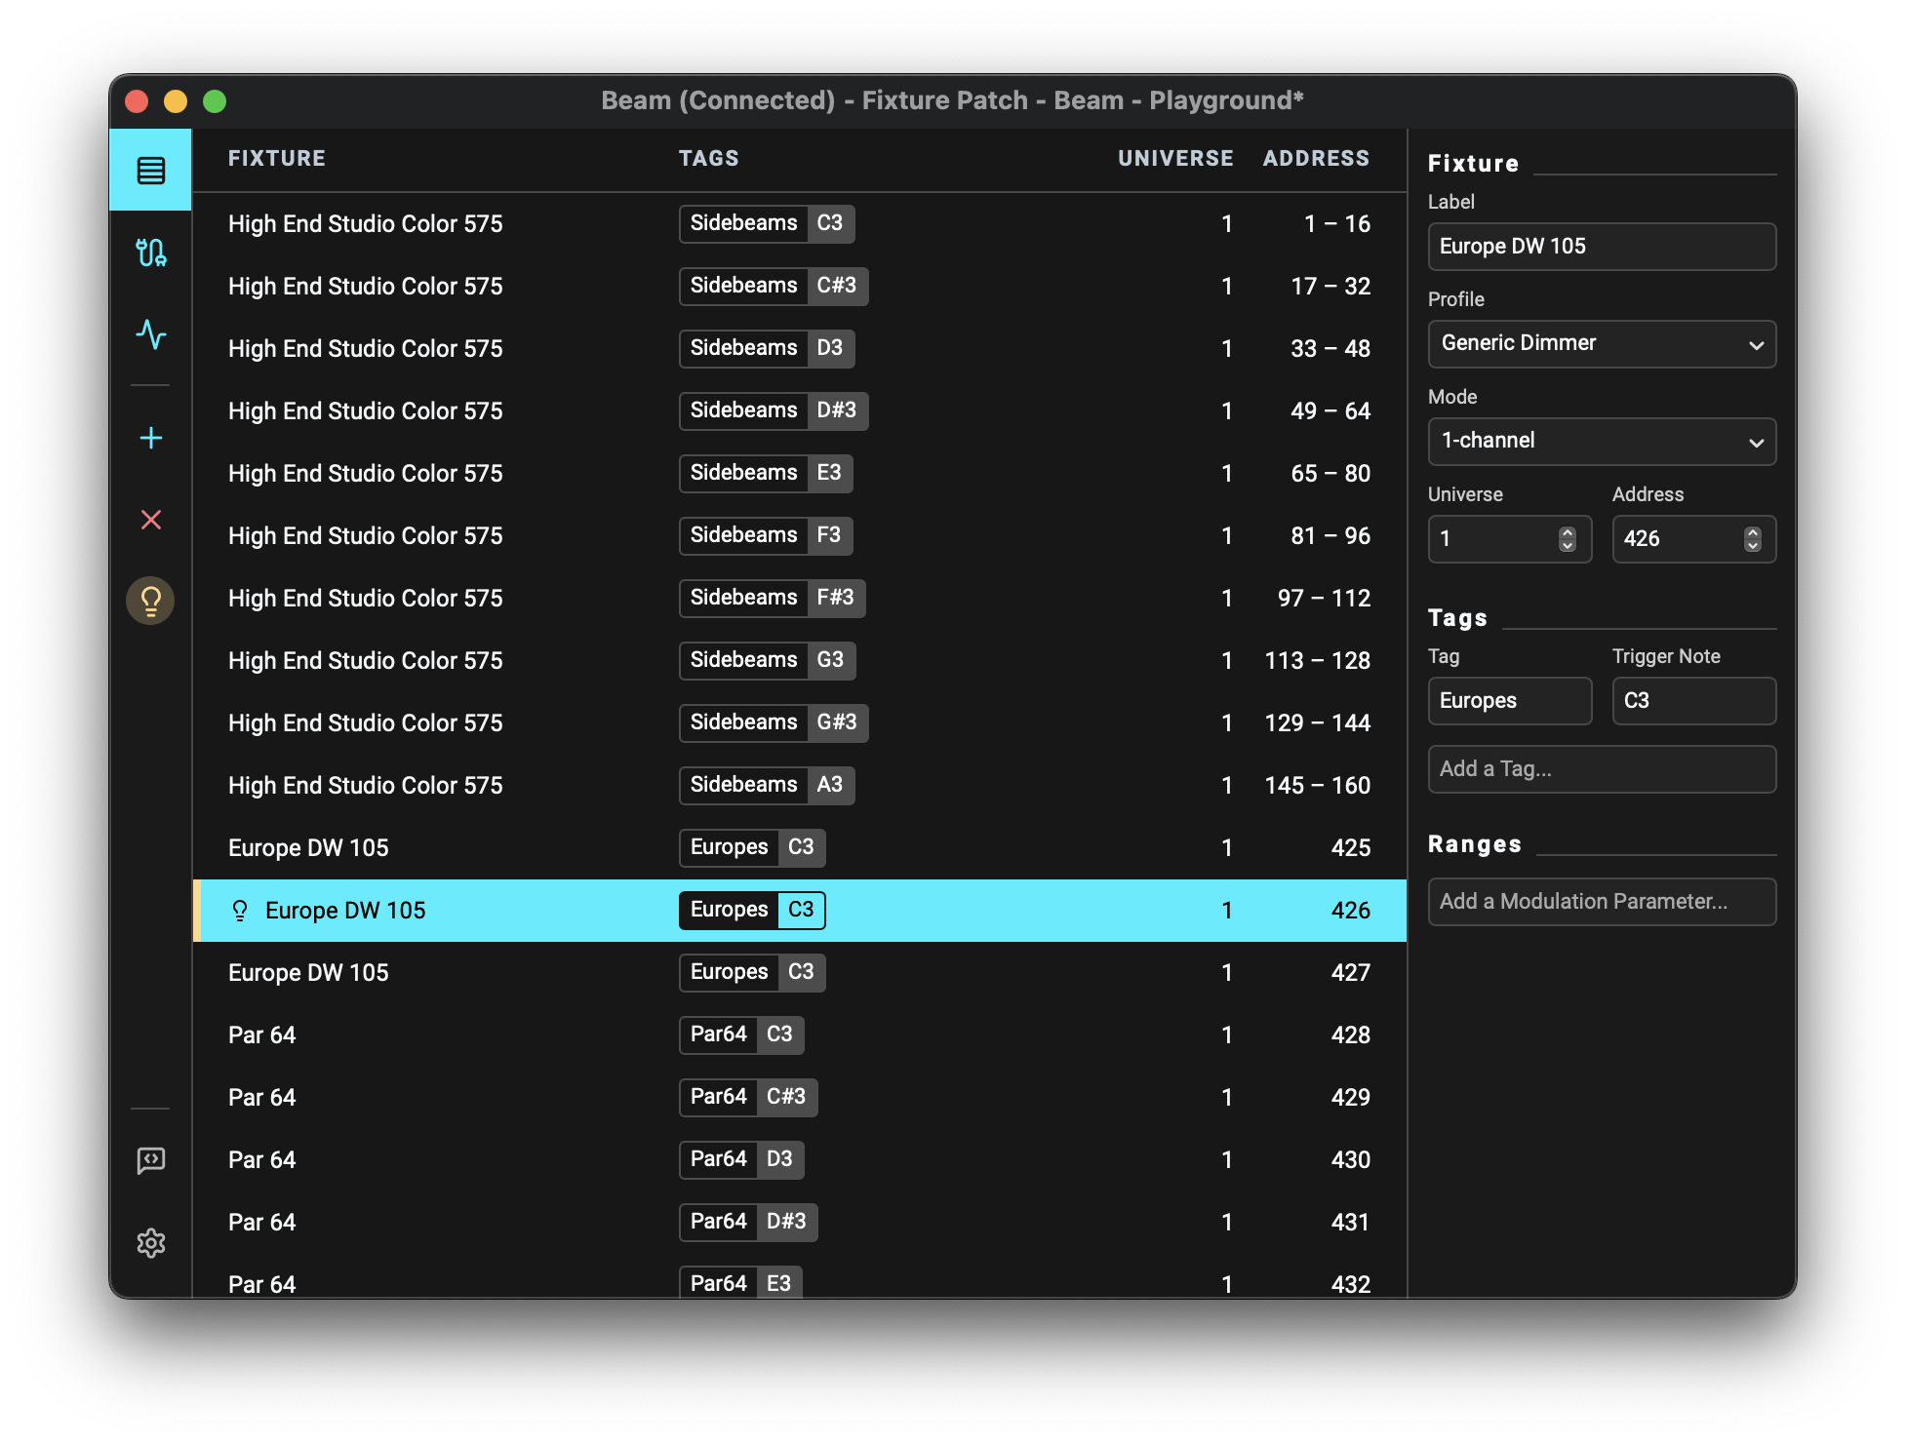Expand the Ranges modulation parameter field
Viewport: 1906px width, 1443px height.
pos(1600,900)
